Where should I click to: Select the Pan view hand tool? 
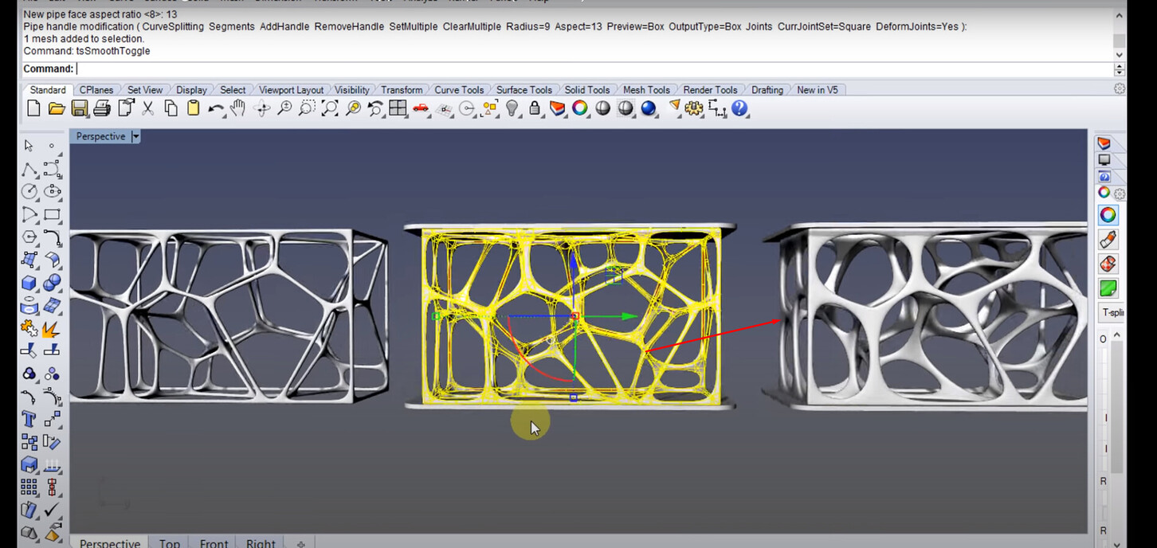[238, 108]
